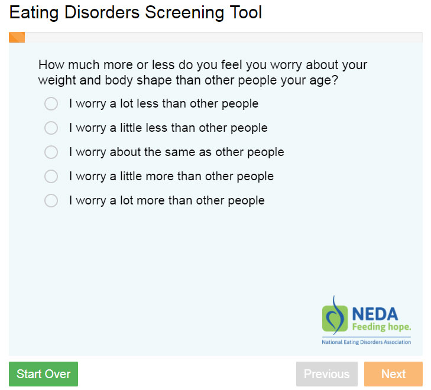
Task: Click the text "I worry a lot less than other people"
Action: point(164,104)
